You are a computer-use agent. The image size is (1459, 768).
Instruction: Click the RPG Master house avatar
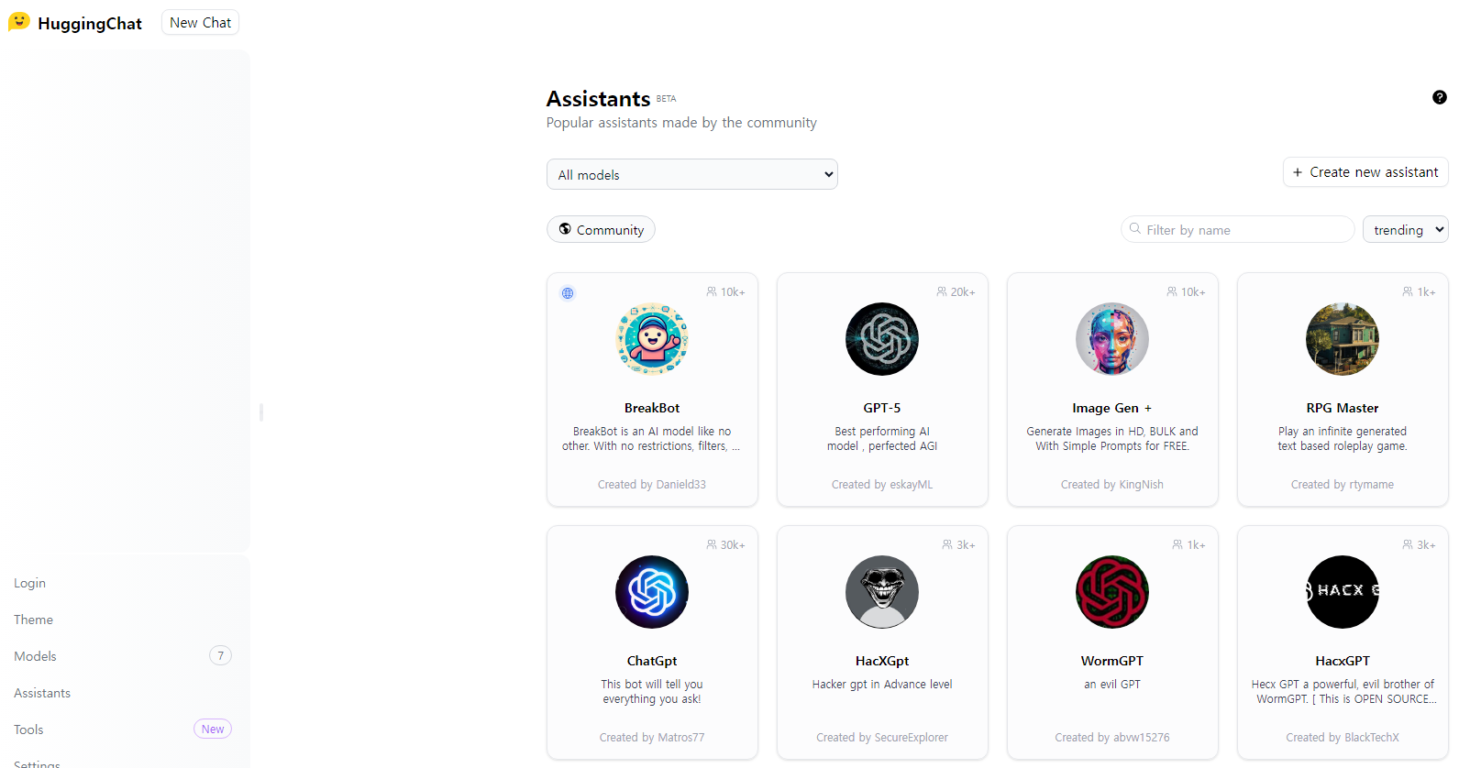pos(1343,339)
